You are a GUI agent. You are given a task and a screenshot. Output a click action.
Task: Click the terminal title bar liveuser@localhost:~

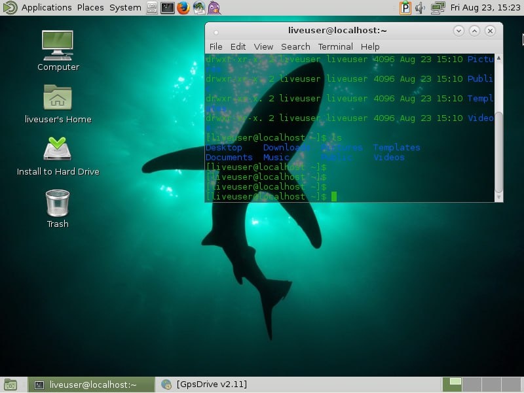tap(337, 31)
